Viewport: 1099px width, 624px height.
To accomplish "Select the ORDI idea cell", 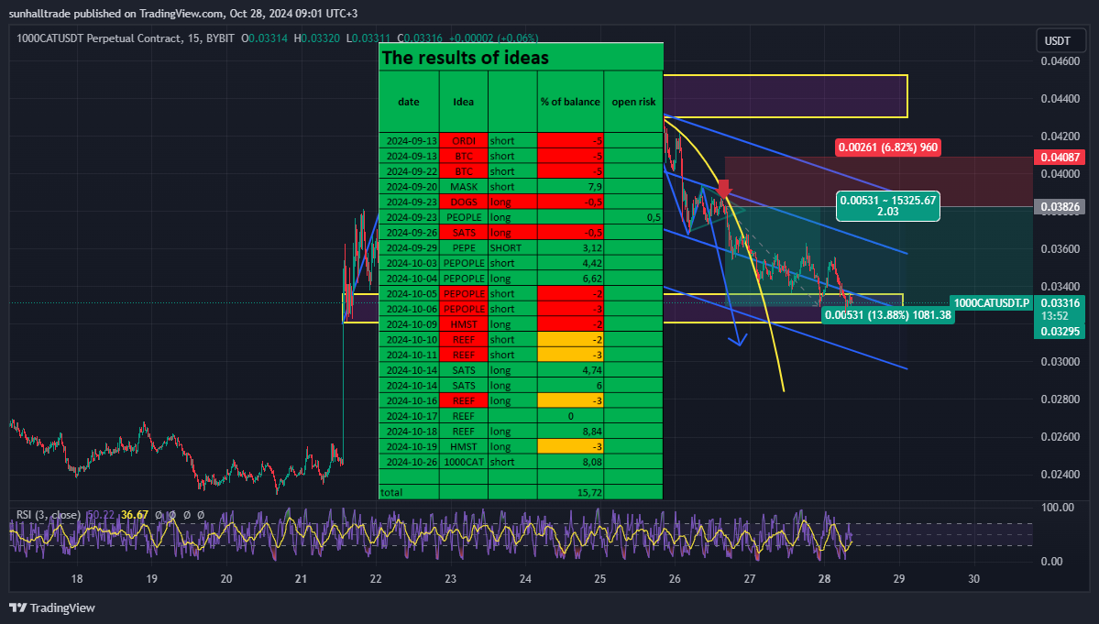I will pos(463,141).
